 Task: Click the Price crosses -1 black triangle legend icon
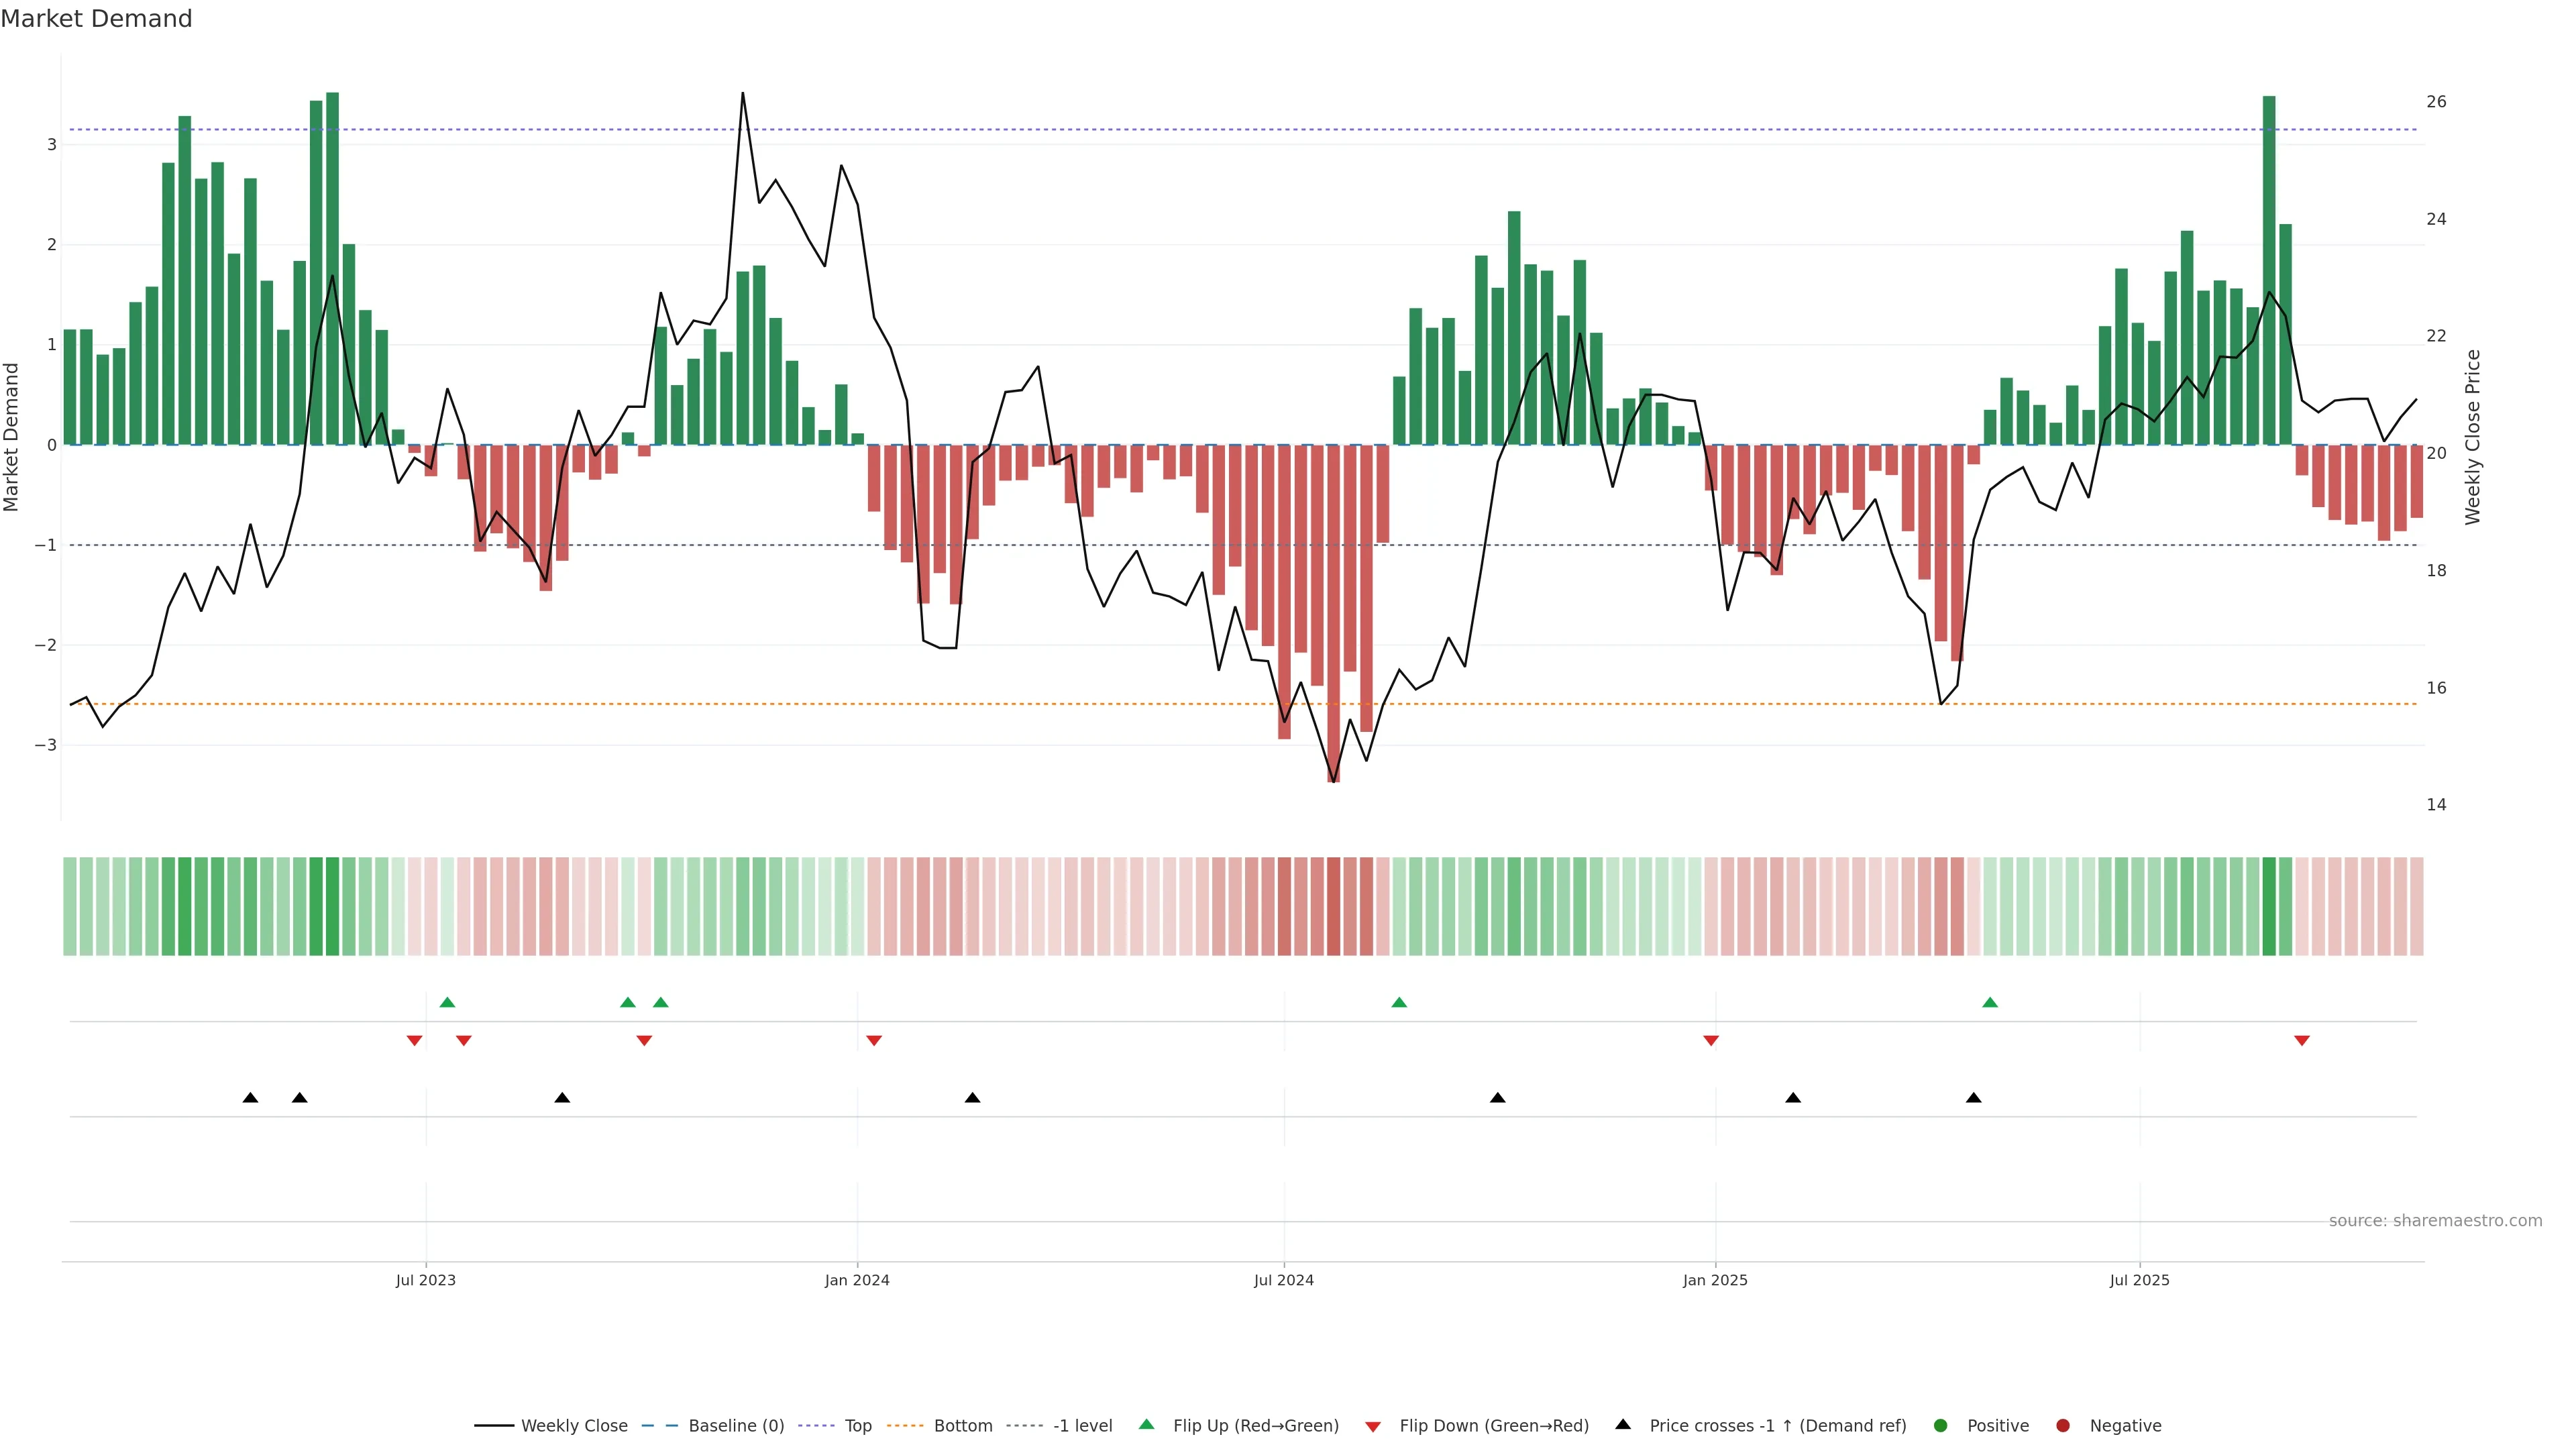tap(1623, 1425)
